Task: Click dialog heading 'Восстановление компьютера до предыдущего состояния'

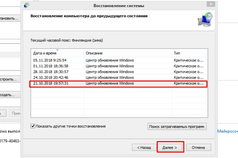Action: tap(89, 16)
